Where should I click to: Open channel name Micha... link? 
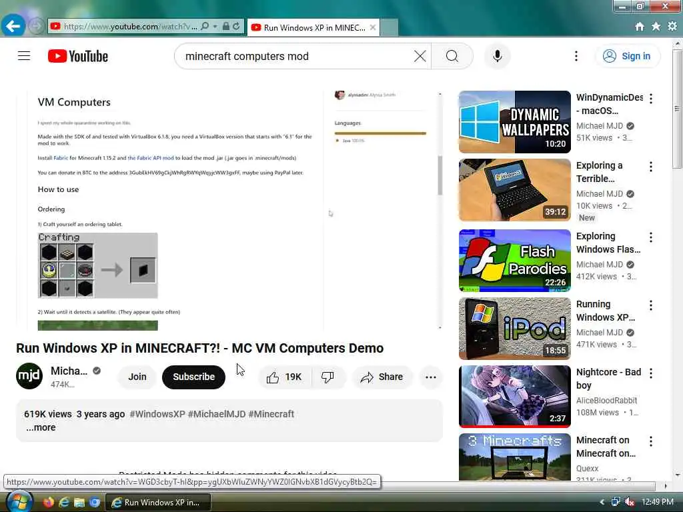click(x=69, y=371)
